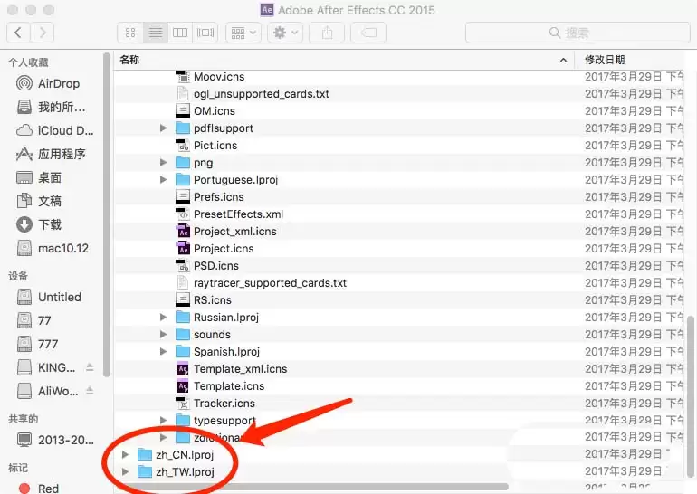Expand the Russian.lproj folder
This screenshot has width=697, height=494.
163,318
